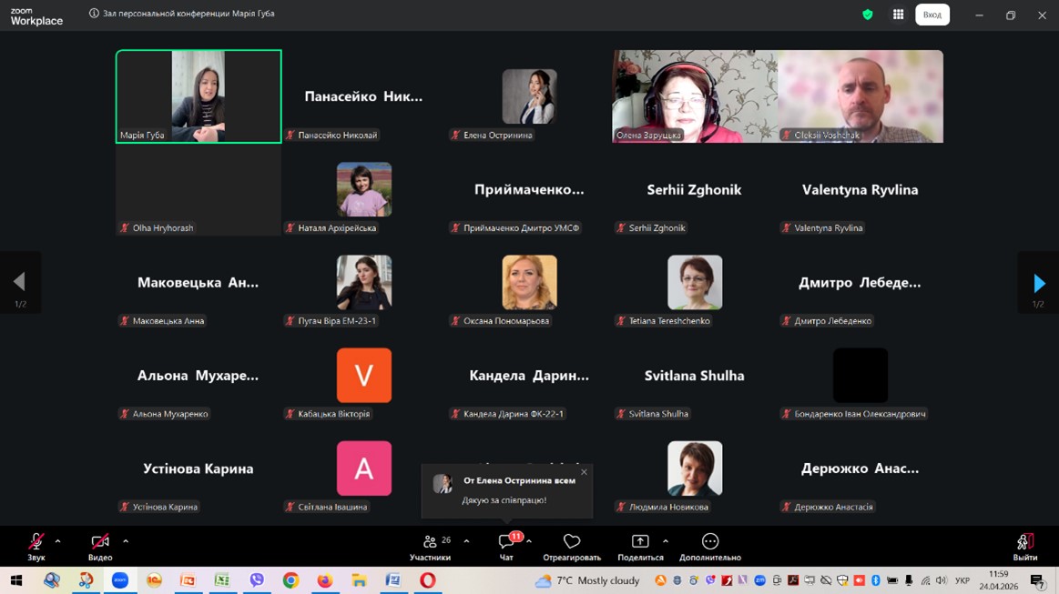The width and height of the screenshot is (1059, 594).
Task: Open video options arrow next to Видео
Action: (126, 541)
